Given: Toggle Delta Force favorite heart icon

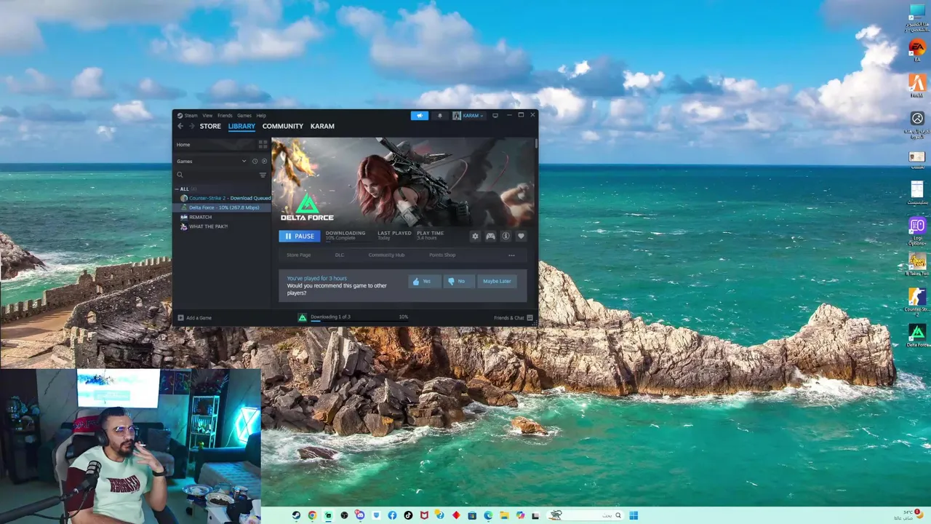Looking at the screenshot, I should pyautogui.click(x=521, y=236).
